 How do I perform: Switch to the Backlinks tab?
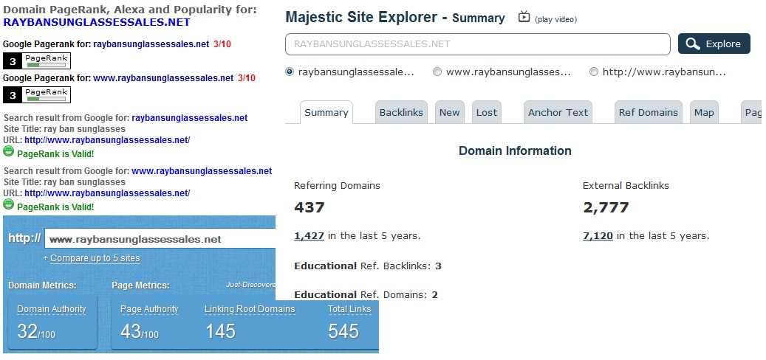click(401, 112)
